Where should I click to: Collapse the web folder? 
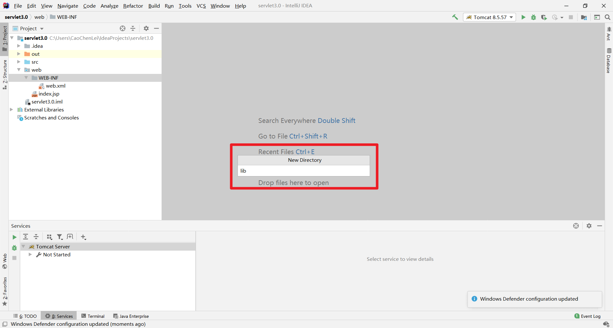(19, 70)
